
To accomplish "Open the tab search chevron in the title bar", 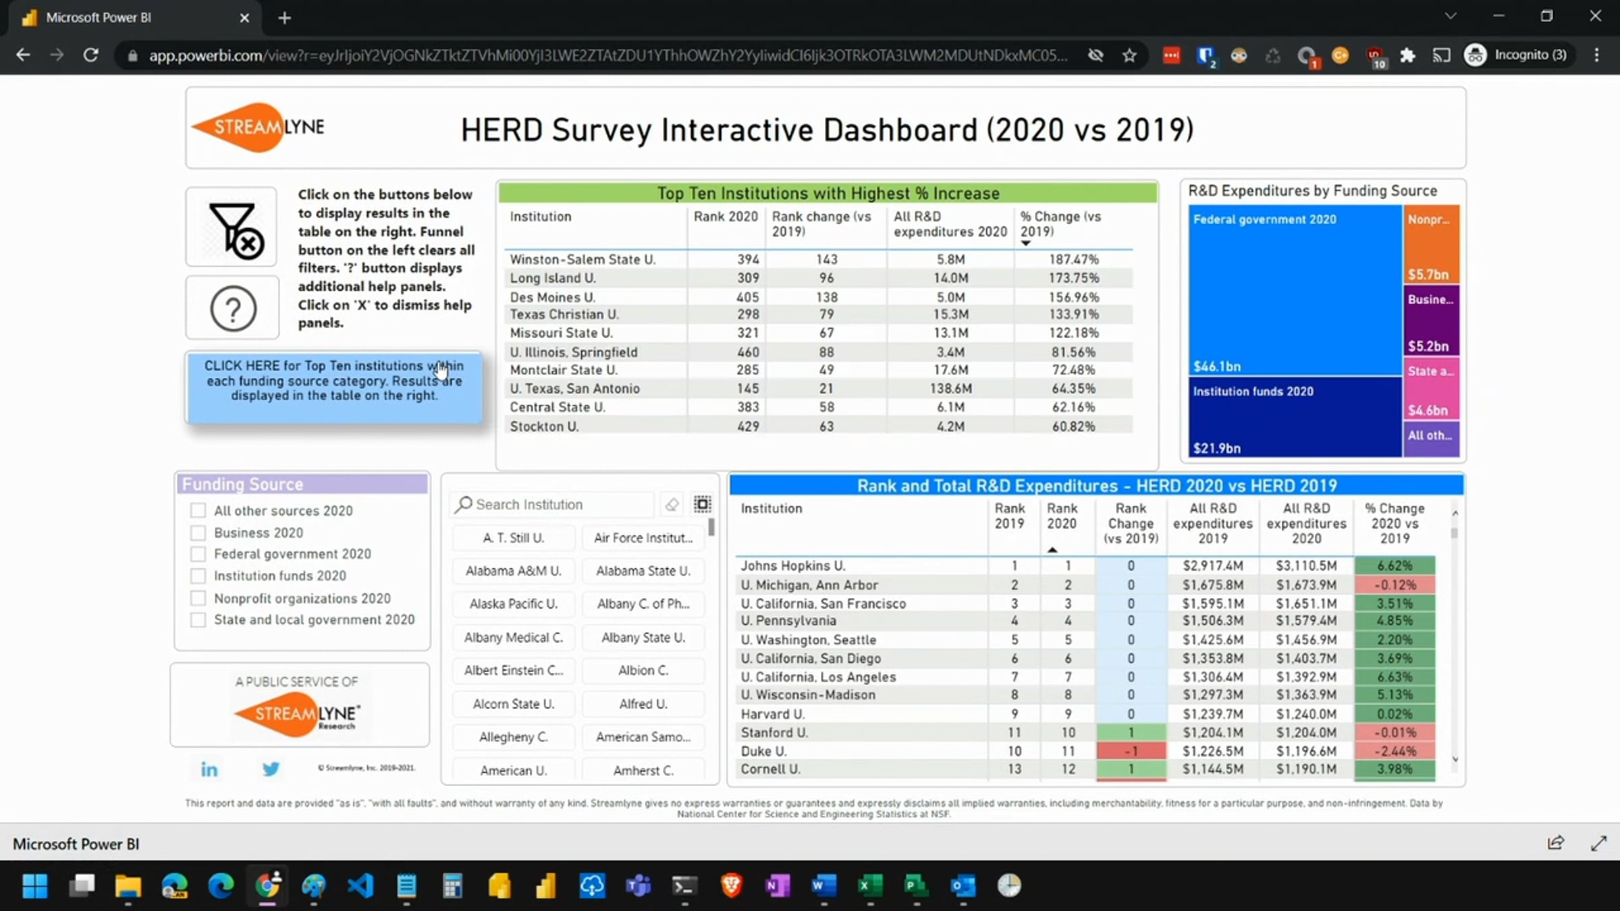I will [1450, 16].
